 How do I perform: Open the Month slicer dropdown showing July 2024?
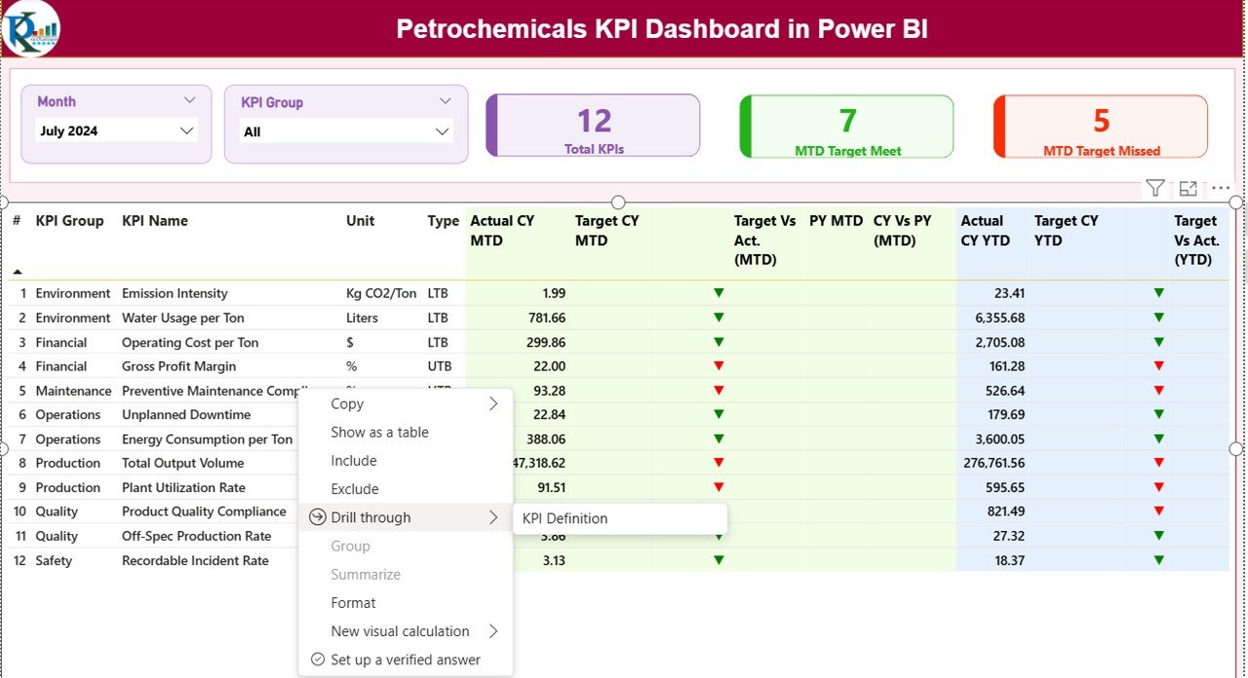pos(186,130)
